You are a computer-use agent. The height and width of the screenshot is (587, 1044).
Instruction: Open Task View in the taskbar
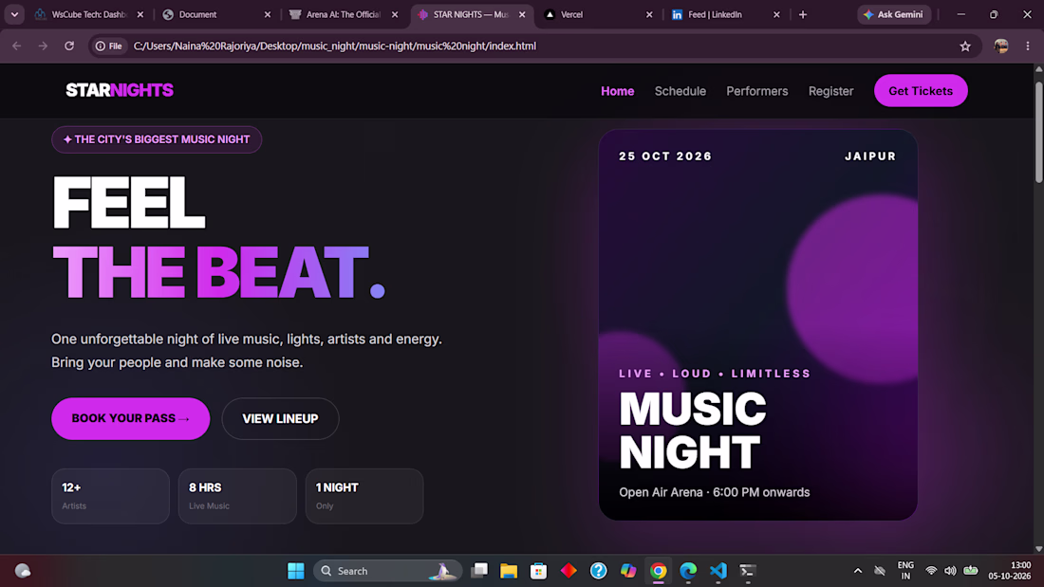coord(479,570)
